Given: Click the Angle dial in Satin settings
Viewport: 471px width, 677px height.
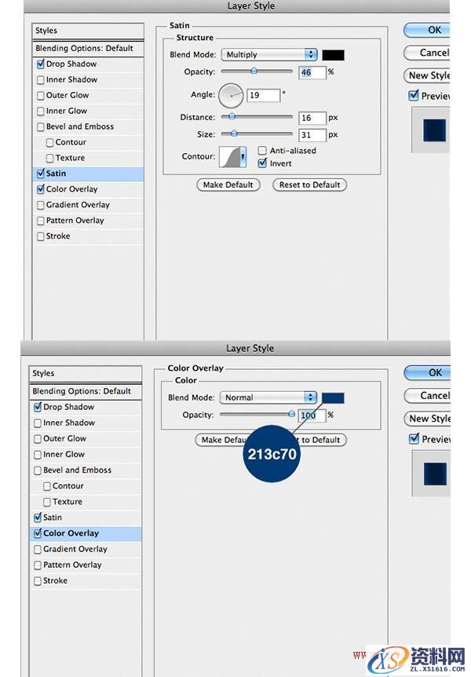Looking at the screenshot, I should [231, 96].
